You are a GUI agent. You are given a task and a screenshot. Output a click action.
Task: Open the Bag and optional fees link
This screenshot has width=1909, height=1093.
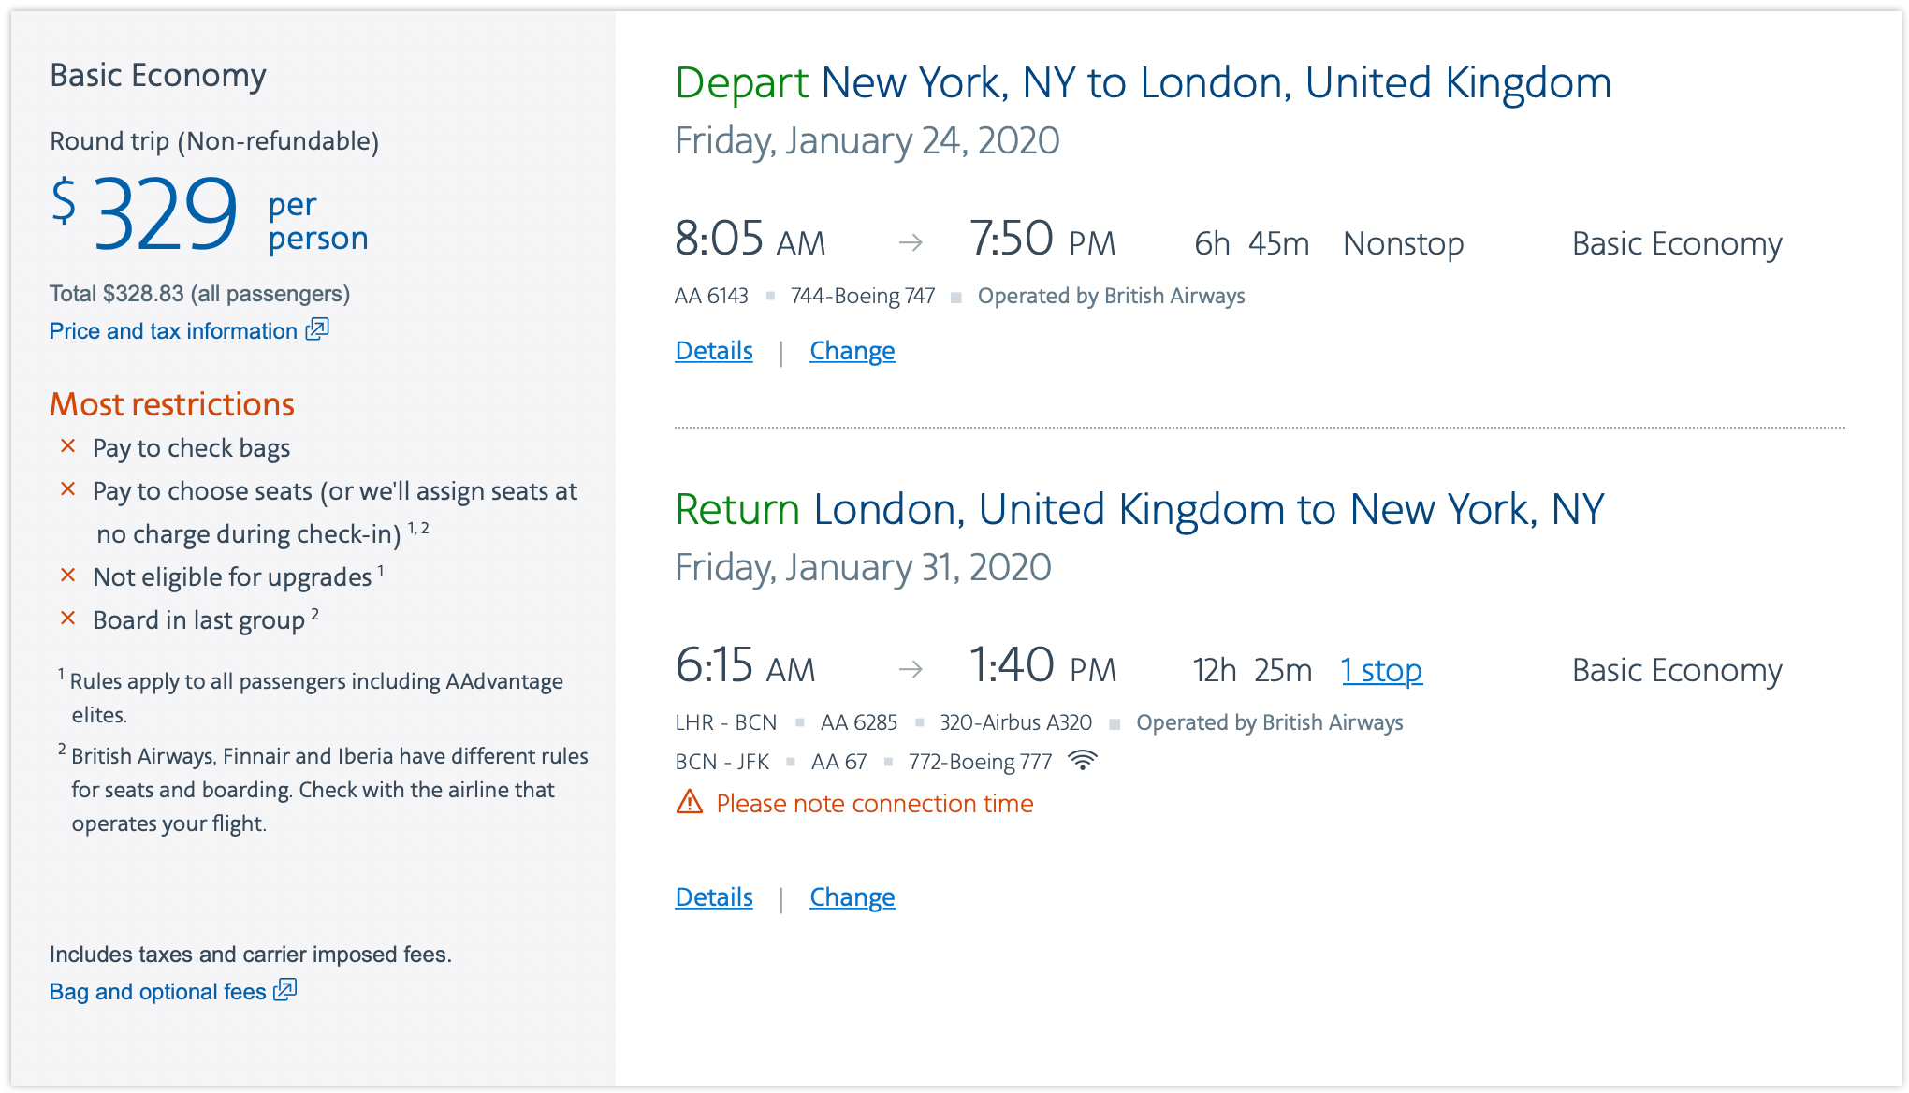pos(157,992)
